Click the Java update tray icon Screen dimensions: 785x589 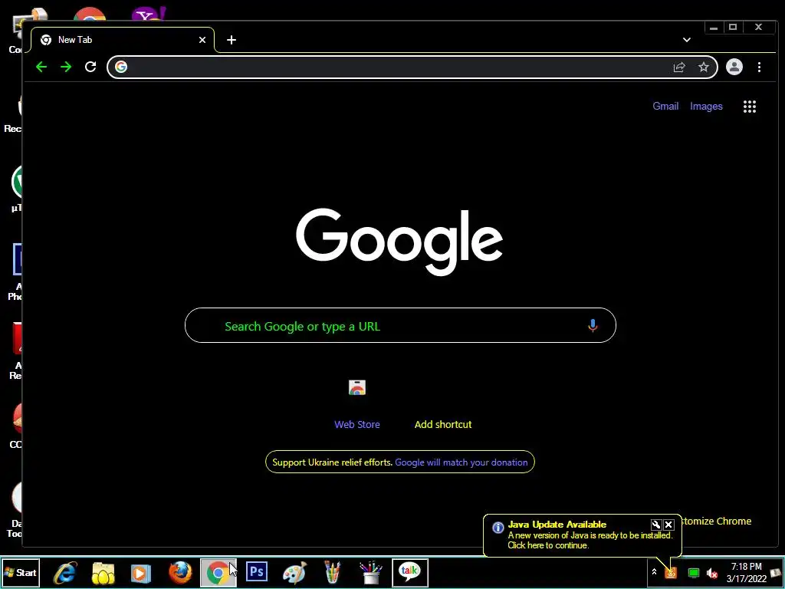[x=671, y=572]
